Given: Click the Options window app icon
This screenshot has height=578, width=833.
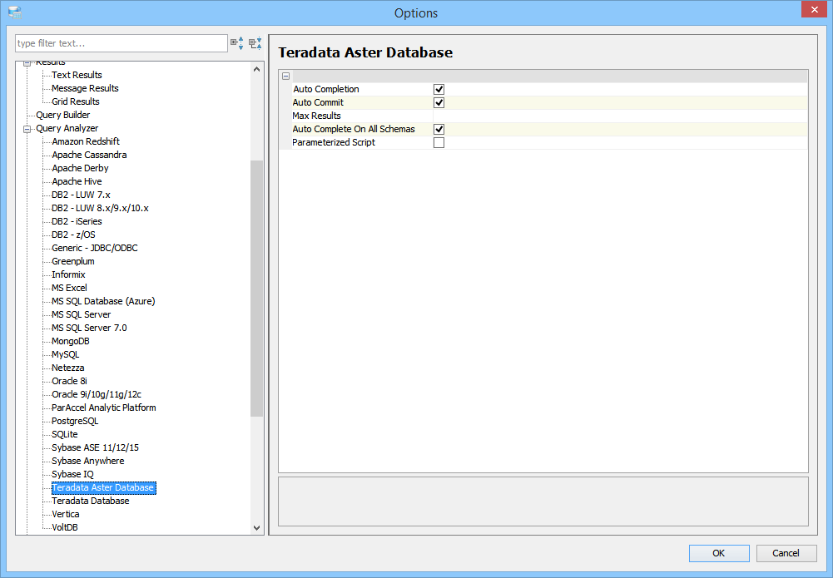Looking at the screenshot, I should pos(15,12).
